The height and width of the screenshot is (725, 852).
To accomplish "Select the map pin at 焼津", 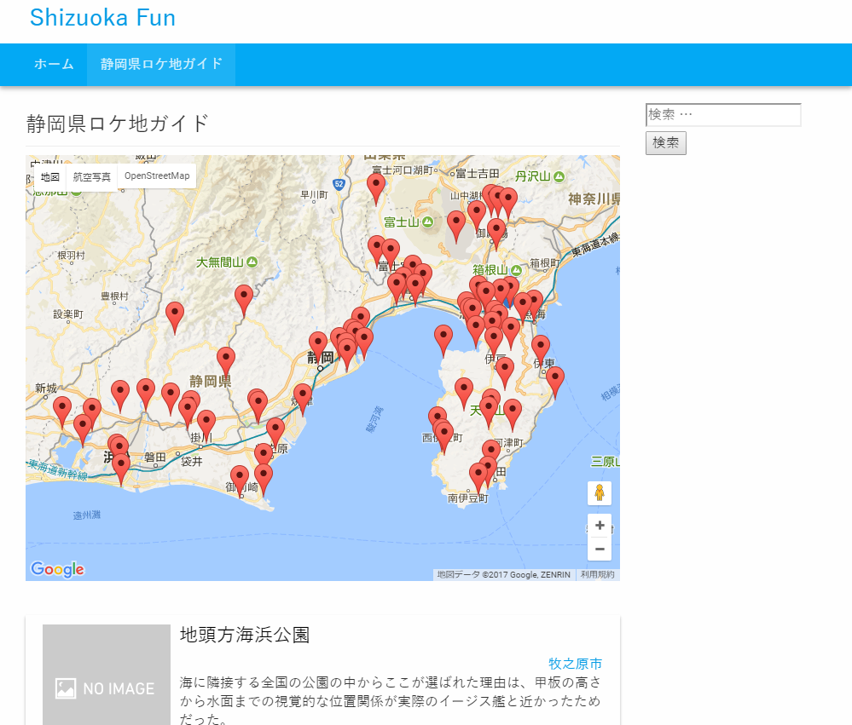I will (303, 400).
